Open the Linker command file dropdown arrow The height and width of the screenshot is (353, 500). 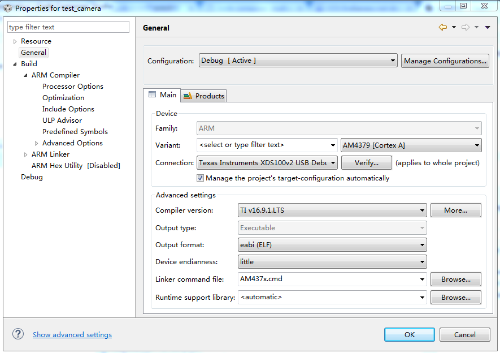(x=422, y=279)
